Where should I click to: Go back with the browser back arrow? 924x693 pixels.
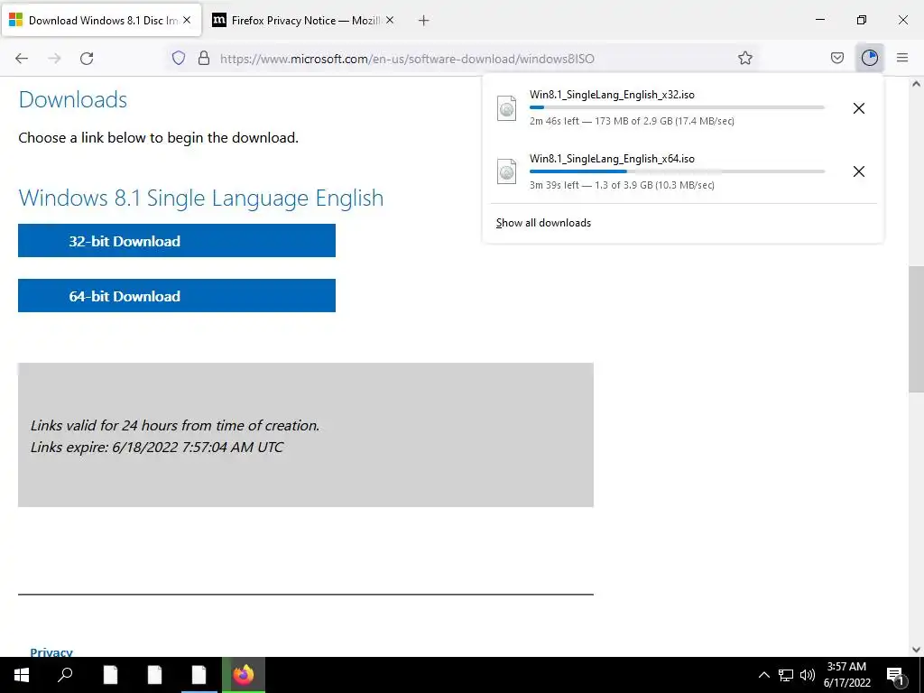click(x=22, y=58)
